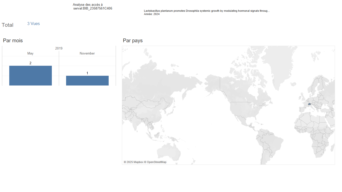The image size is (342, 192).
Task: Click the 'Par mois' chart title
Action: (13, 40)
